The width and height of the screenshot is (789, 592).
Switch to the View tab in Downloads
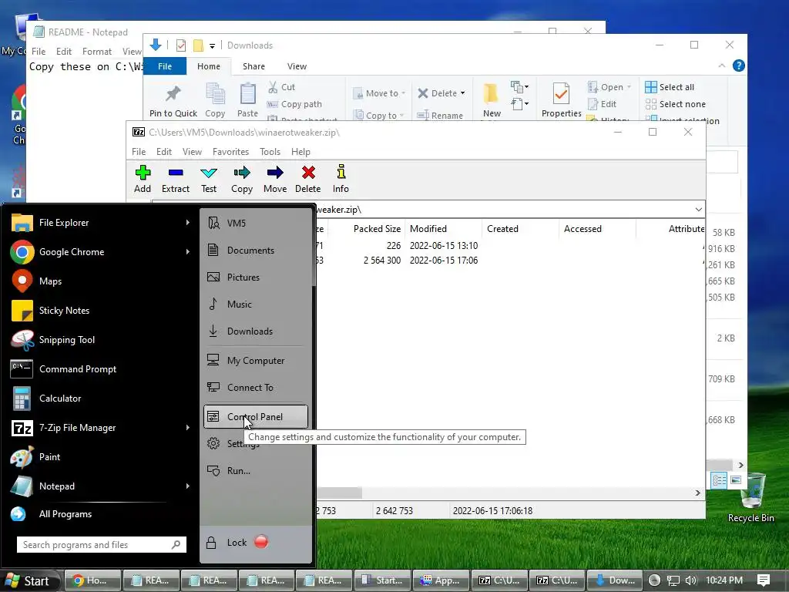[297, 66]
